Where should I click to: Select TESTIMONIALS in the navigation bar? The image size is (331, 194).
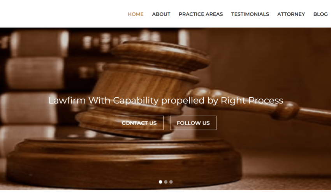(250, 14)
